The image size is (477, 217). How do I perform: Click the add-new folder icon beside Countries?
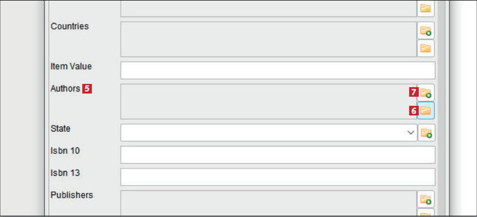(x=426, y=30)
